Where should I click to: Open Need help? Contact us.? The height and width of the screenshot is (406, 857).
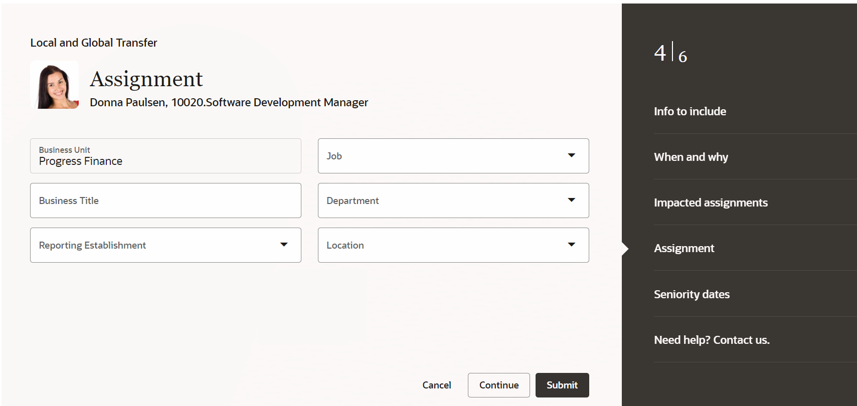712,340
